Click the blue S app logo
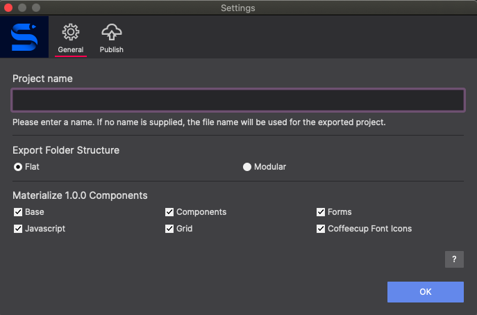Image resolution: width=477 pixels, height=315 pixels. pyautogui.click(x=24, y=37)
